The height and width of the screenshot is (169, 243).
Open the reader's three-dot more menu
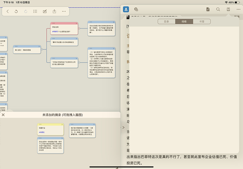coord(238,9)
